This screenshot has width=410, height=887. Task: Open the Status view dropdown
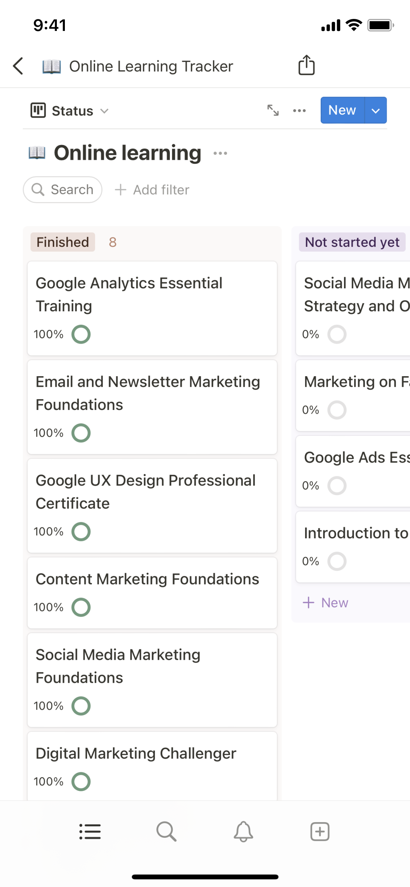click(x=69, y=111)
